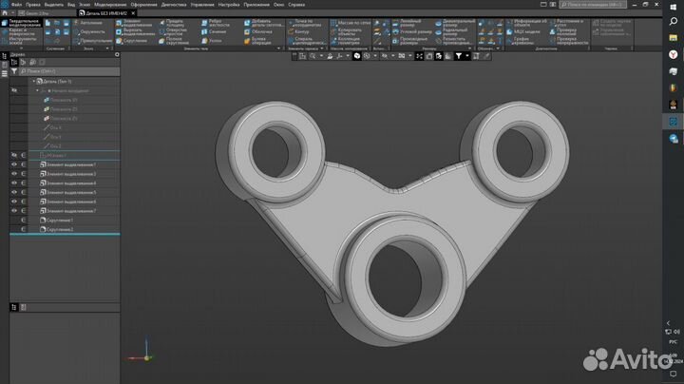Click the tree search field Поиск
Image resolution: width=684 pixels, height=384 pixels.
(x=69, y=71)
